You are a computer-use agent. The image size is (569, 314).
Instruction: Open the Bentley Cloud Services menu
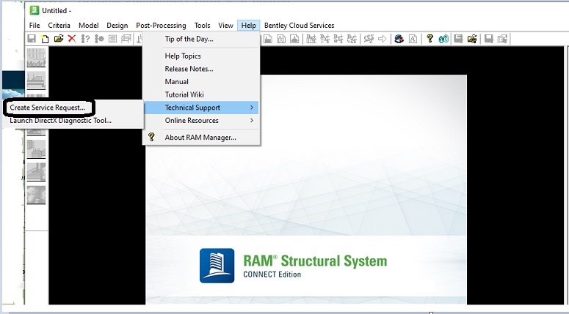pyautogui.click(x=300, y=26)
